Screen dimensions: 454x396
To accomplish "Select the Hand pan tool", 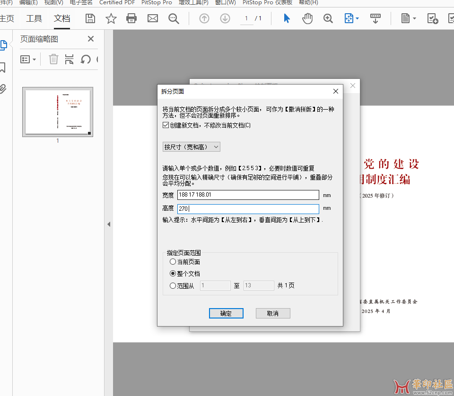I will (x=307, y=18).
